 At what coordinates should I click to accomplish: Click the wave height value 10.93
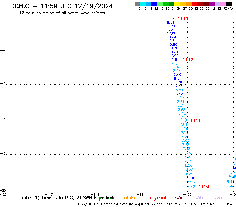point(170,19)
